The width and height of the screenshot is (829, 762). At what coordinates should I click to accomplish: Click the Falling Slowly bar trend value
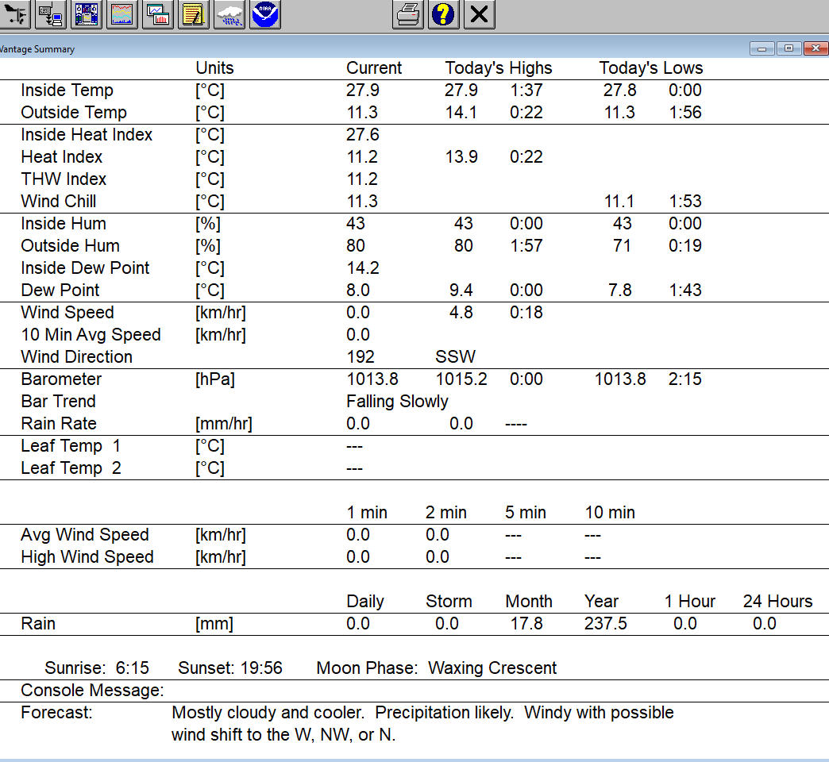pyautogui.click(x=397, y=402)
